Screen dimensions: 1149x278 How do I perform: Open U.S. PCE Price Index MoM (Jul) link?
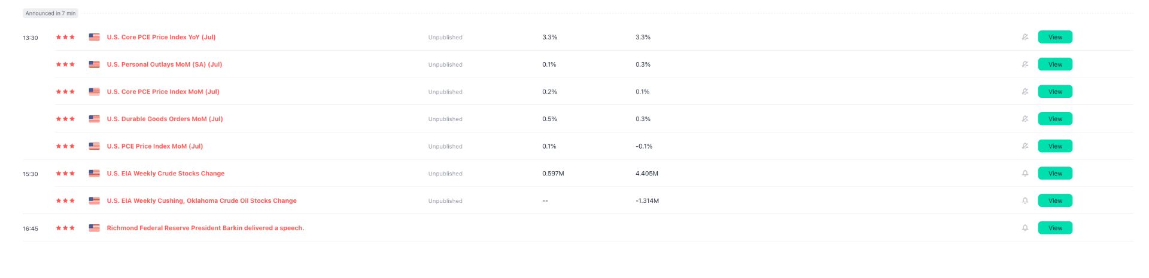pyautogui.click(x=155, y=146)
